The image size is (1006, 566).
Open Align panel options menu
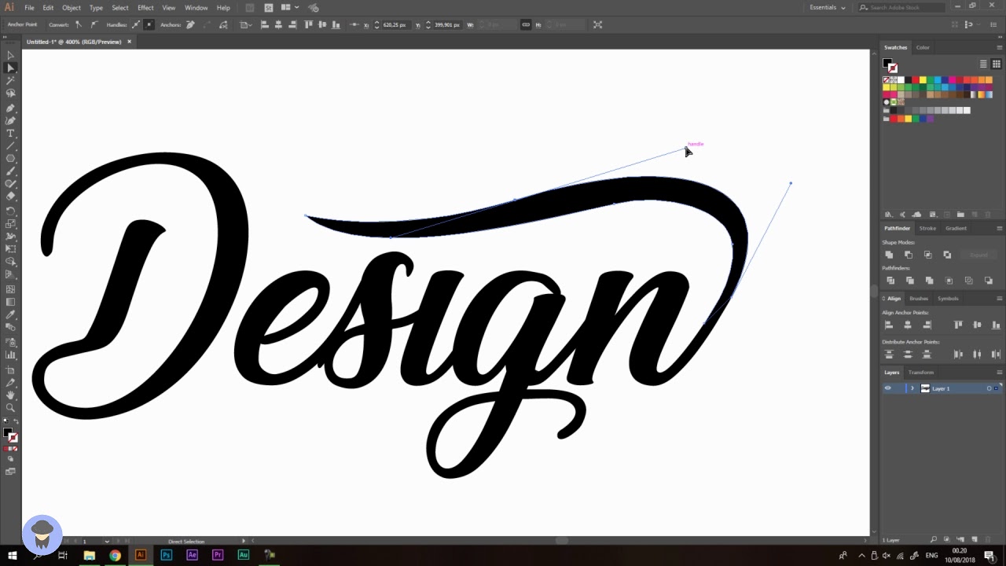tap(999, 299)
